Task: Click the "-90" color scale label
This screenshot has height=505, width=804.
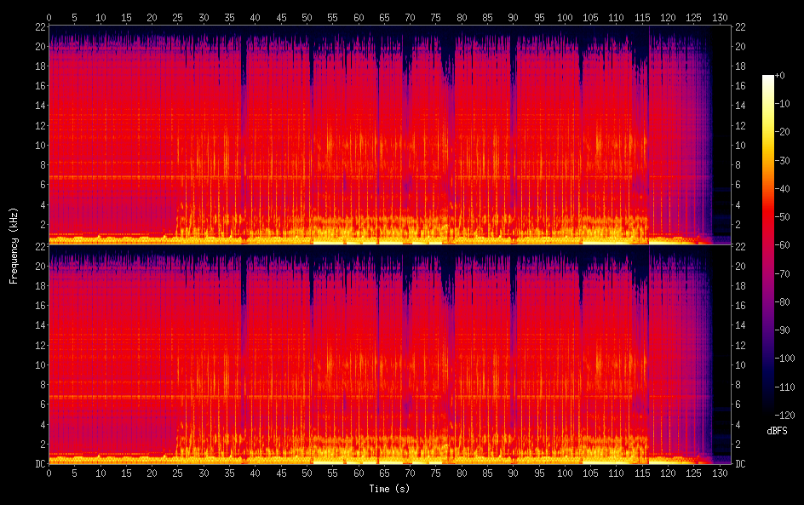Action: click(782, 330)
